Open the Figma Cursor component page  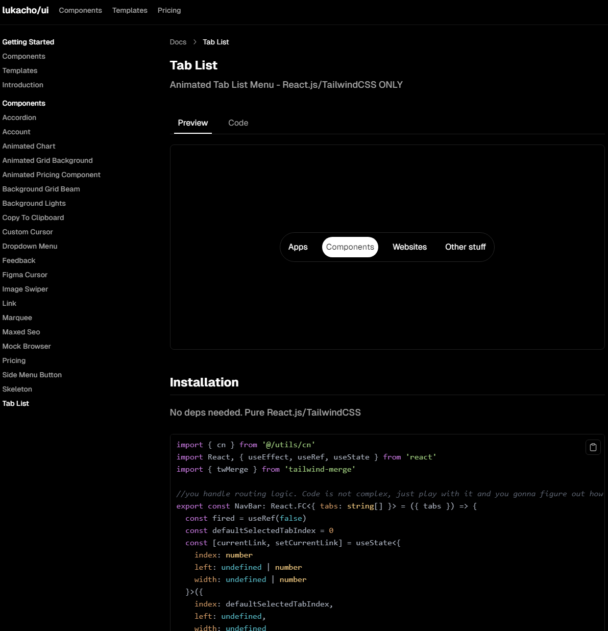point(25,275)
